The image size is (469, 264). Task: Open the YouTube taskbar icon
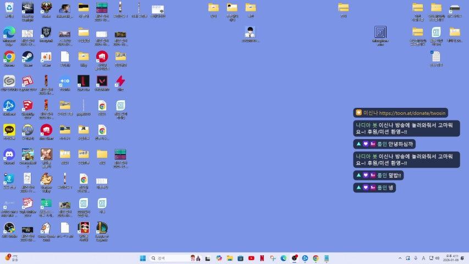[x=251, y=258]
